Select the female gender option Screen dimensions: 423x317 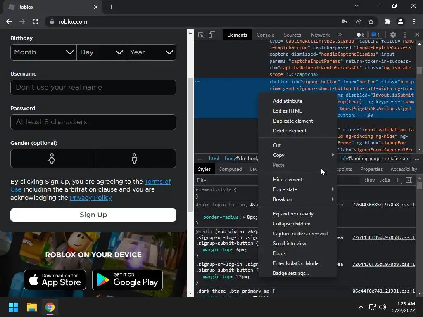pos(52,158)
